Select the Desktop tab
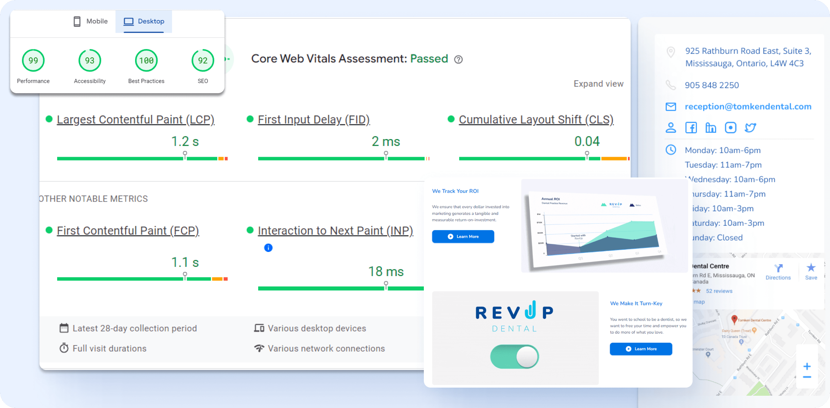 [x=144, y=21]
